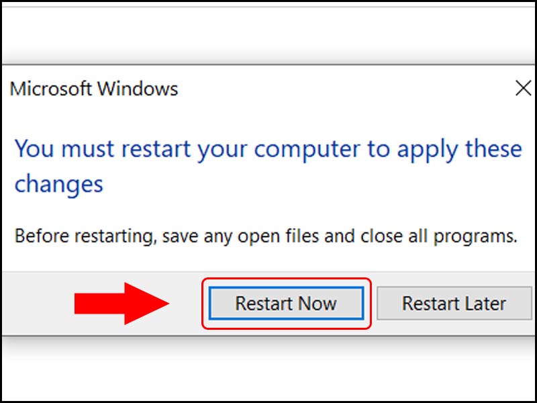
Task: Click the Restart Now button
Action: [286, 304]
